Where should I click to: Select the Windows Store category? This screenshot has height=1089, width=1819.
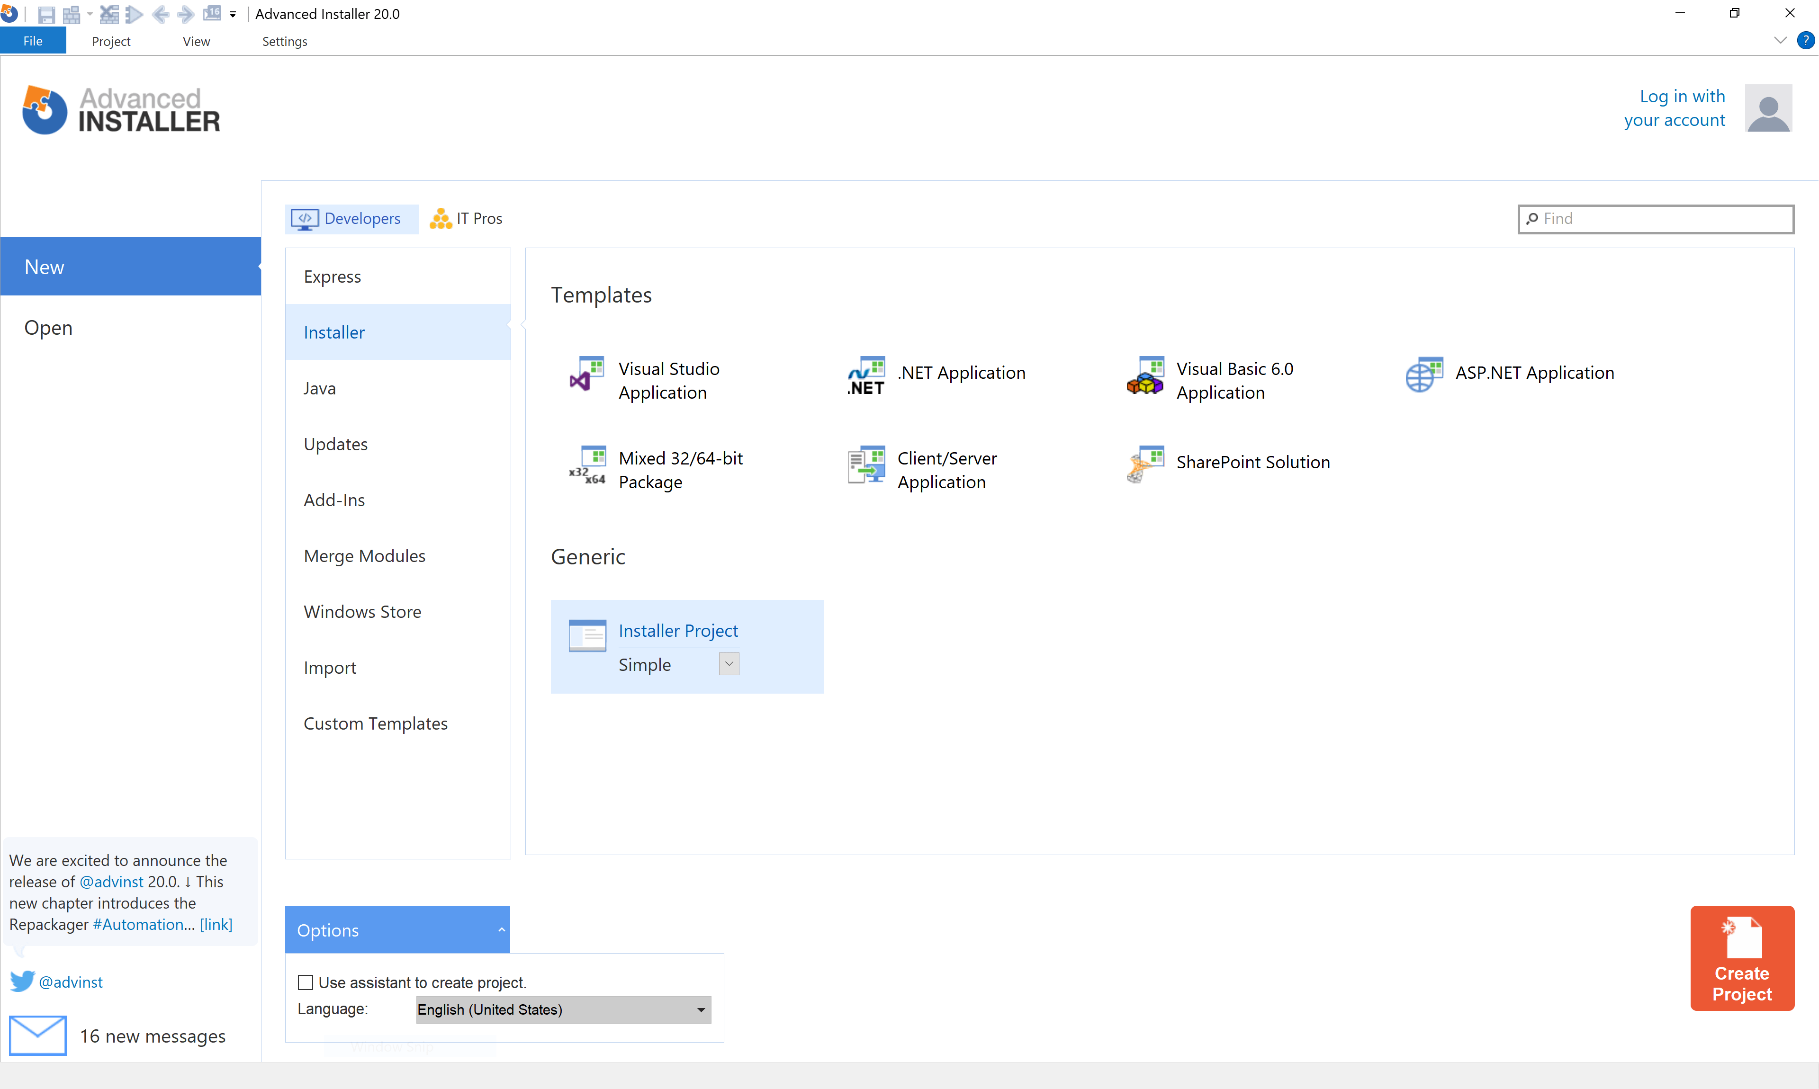(x=398, y=611)
